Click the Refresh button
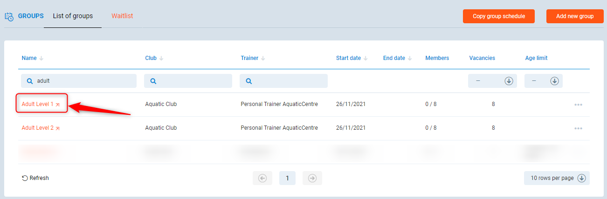607x199 pixels. 35,178
